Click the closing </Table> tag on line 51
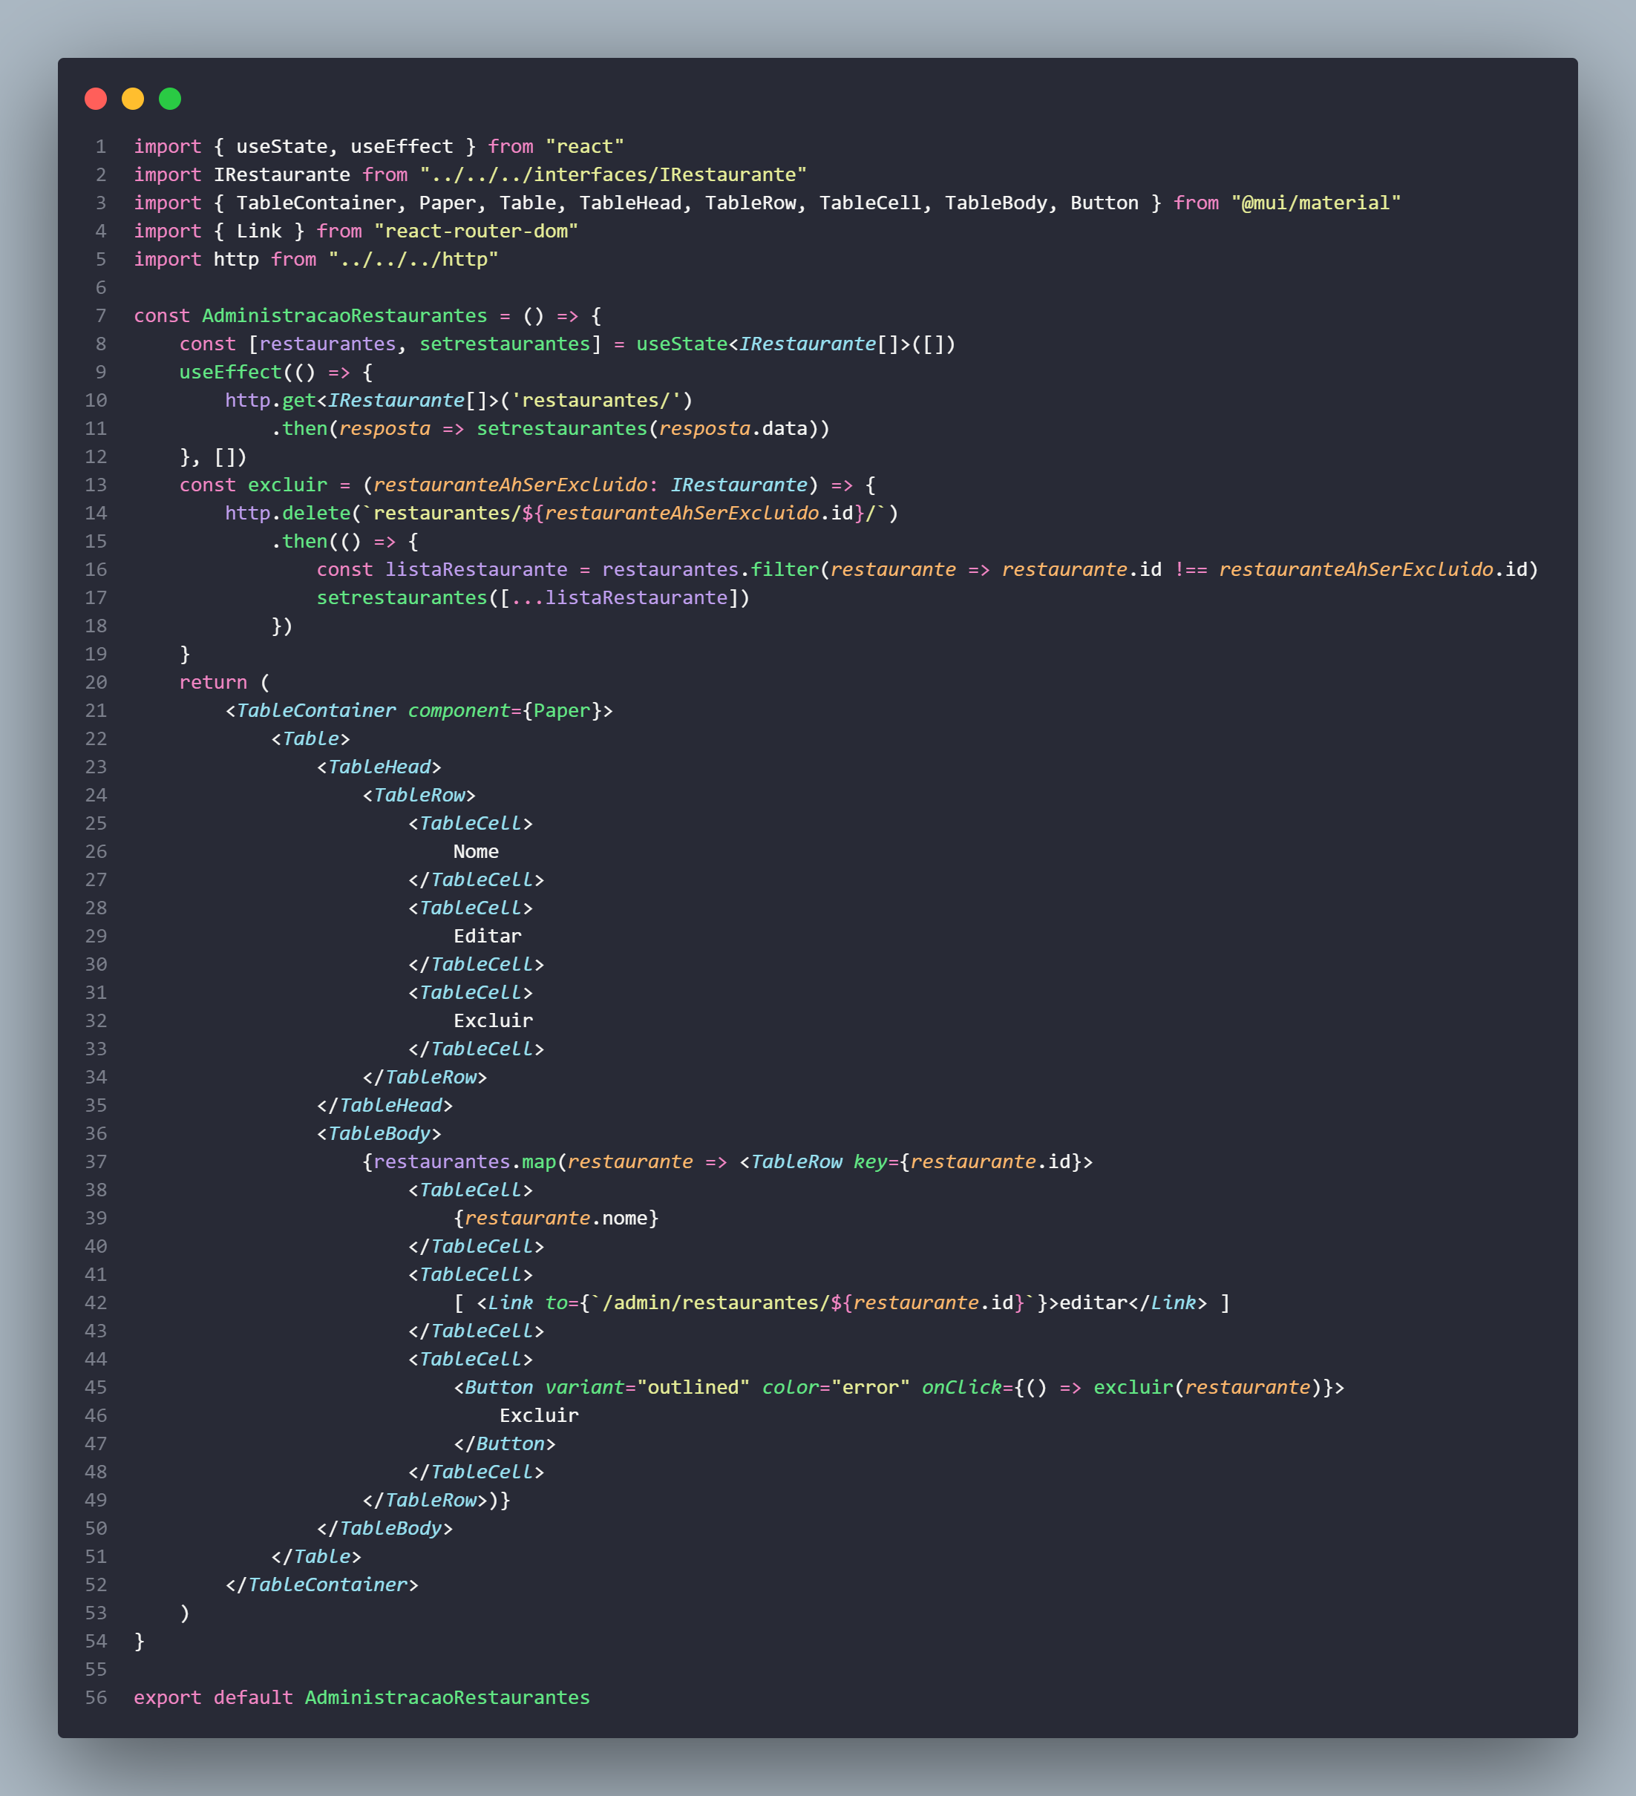 pos(316,1556)
